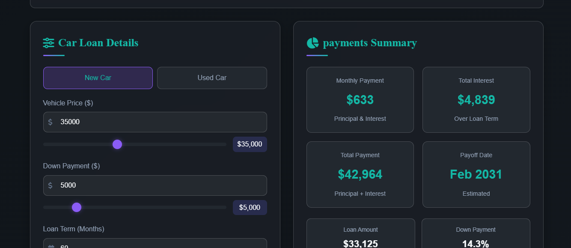Image resolution: width=571 pixels, height=248 pixels.
Task: Click the $5,000 value badge
Action: tap(250, 207)
